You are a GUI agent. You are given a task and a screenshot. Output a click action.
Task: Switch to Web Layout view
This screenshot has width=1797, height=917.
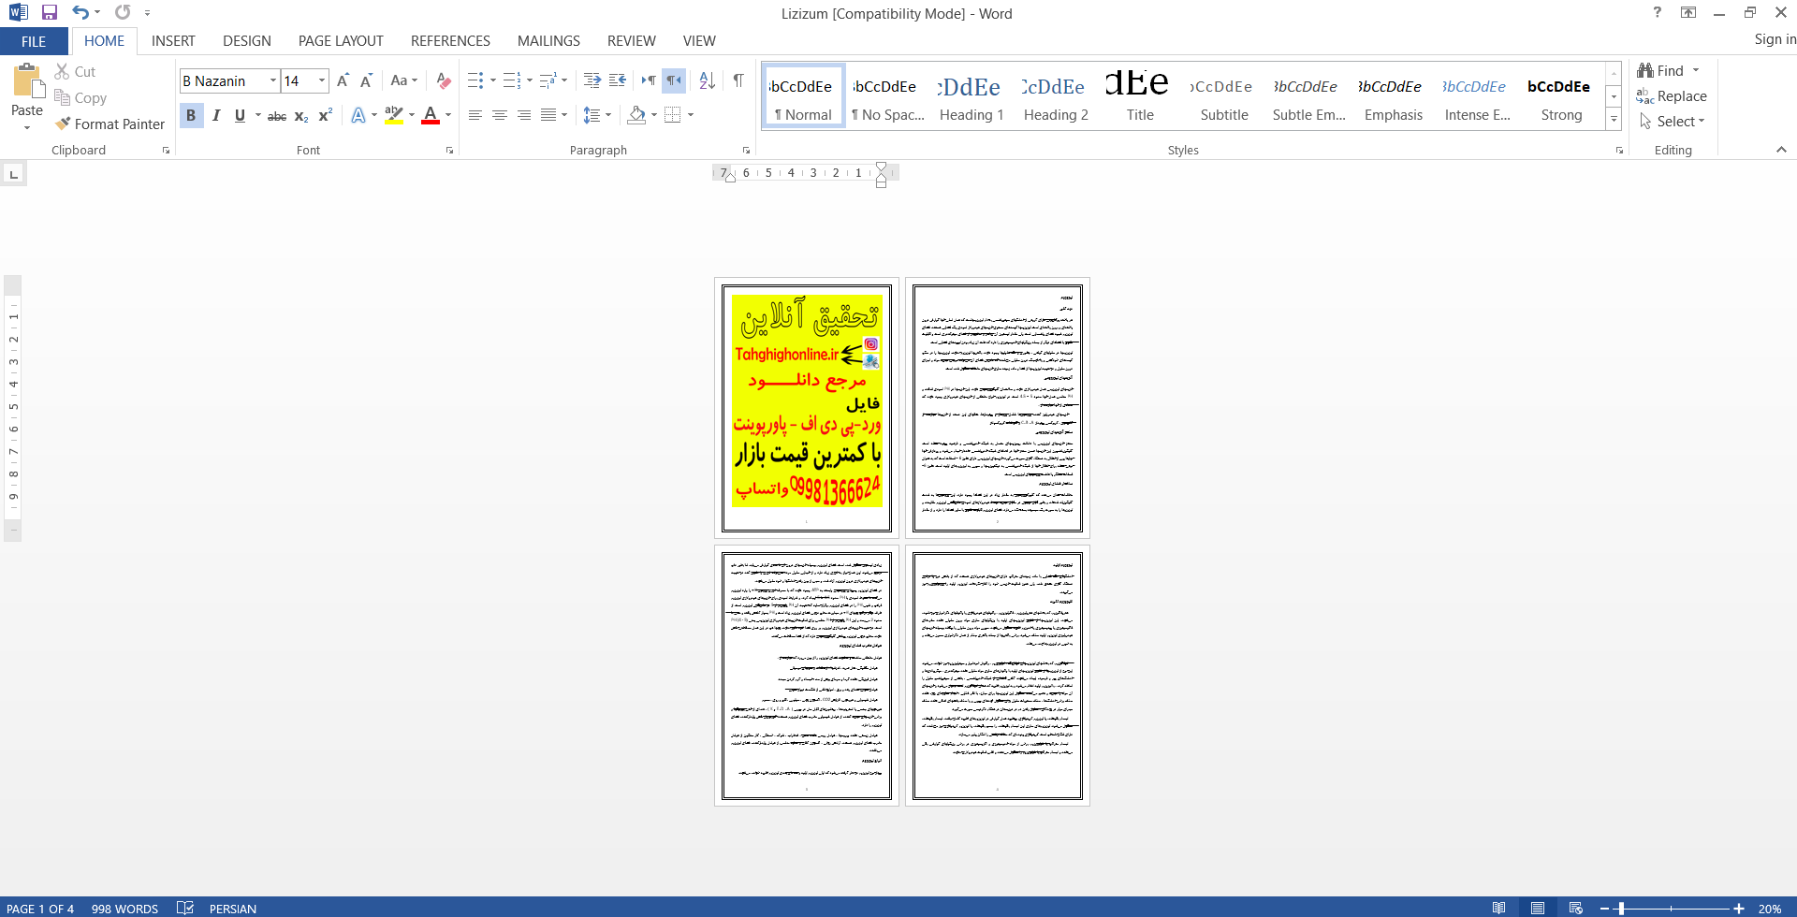tap(1576, 908)
